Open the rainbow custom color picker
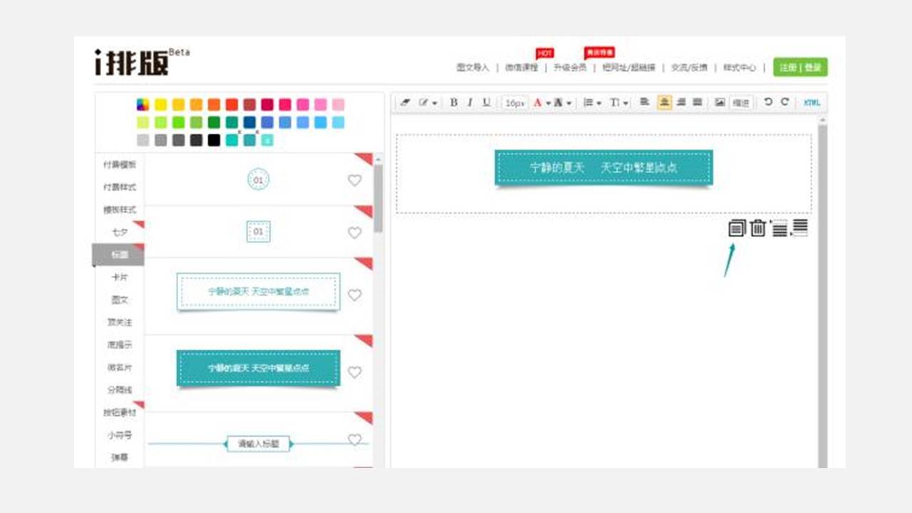Image resolution: width=912 pixels, height=513 pixels. (143, 104)
